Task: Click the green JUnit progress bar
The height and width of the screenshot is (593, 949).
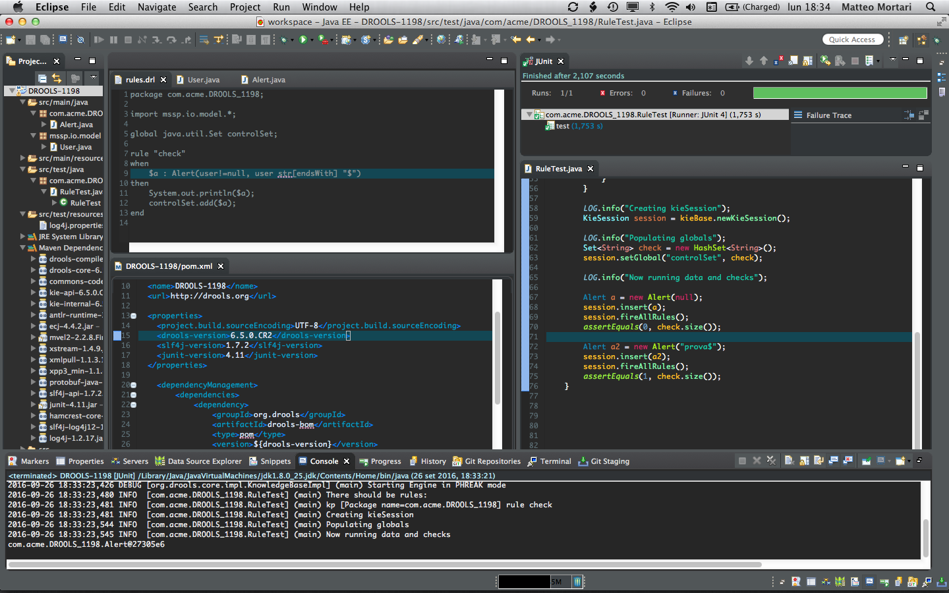Action: (840, 93)
